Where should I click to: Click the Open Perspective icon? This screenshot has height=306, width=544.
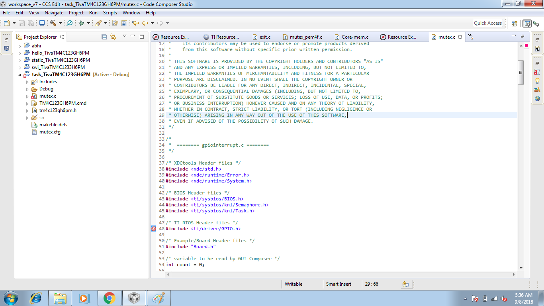(514, 23)
